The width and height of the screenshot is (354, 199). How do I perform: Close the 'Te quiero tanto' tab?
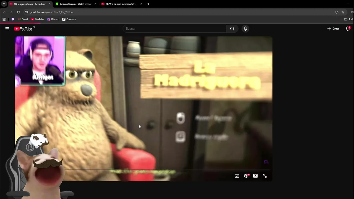tap(50, 4)
